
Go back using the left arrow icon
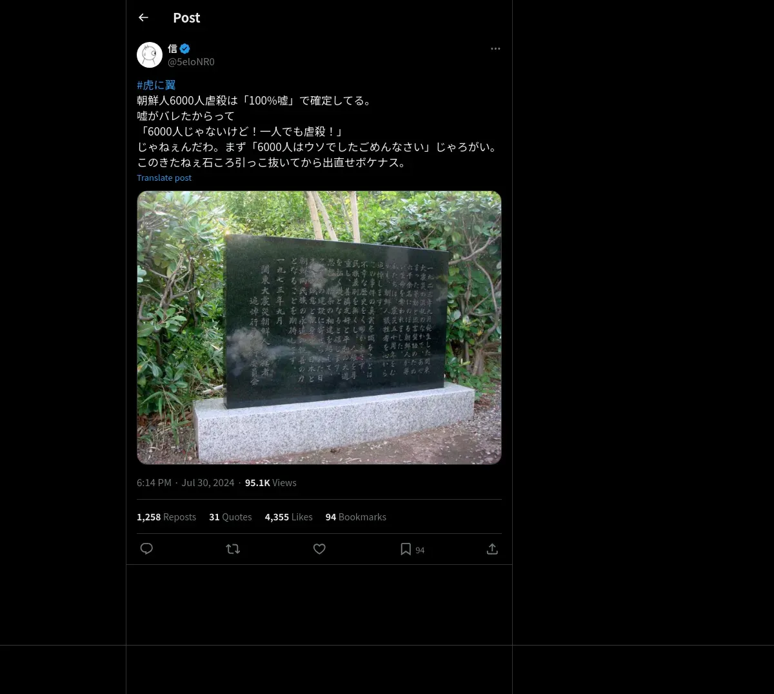tap(143, 17)
